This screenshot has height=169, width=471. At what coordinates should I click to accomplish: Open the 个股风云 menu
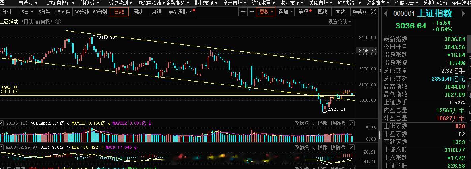pos(407,3)
